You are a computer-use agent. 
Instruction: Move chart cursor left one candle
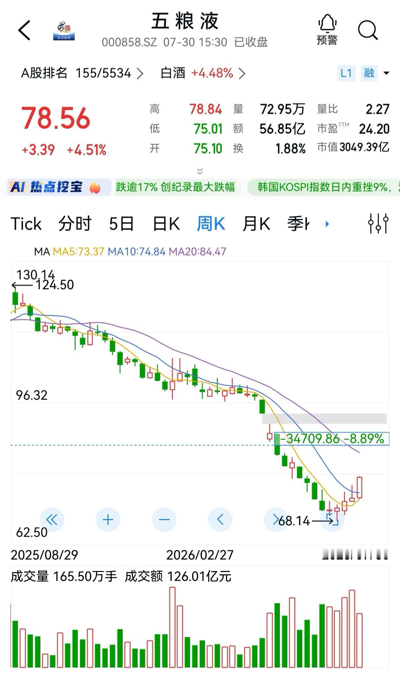point(220,519)
